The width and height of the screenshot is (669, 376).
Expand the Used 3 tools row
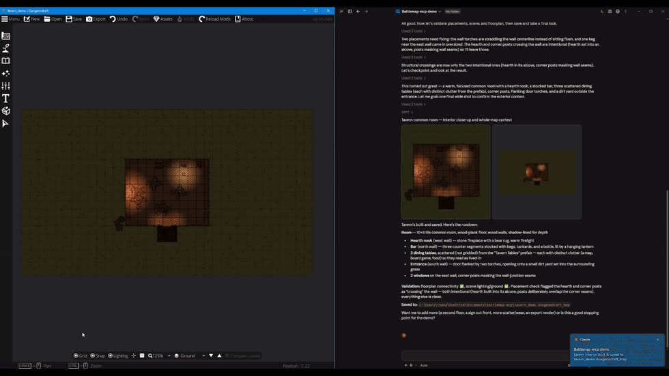[413, 78]
